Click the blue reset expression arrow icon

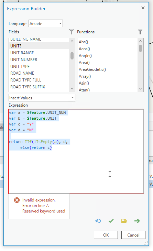(98, 221)
